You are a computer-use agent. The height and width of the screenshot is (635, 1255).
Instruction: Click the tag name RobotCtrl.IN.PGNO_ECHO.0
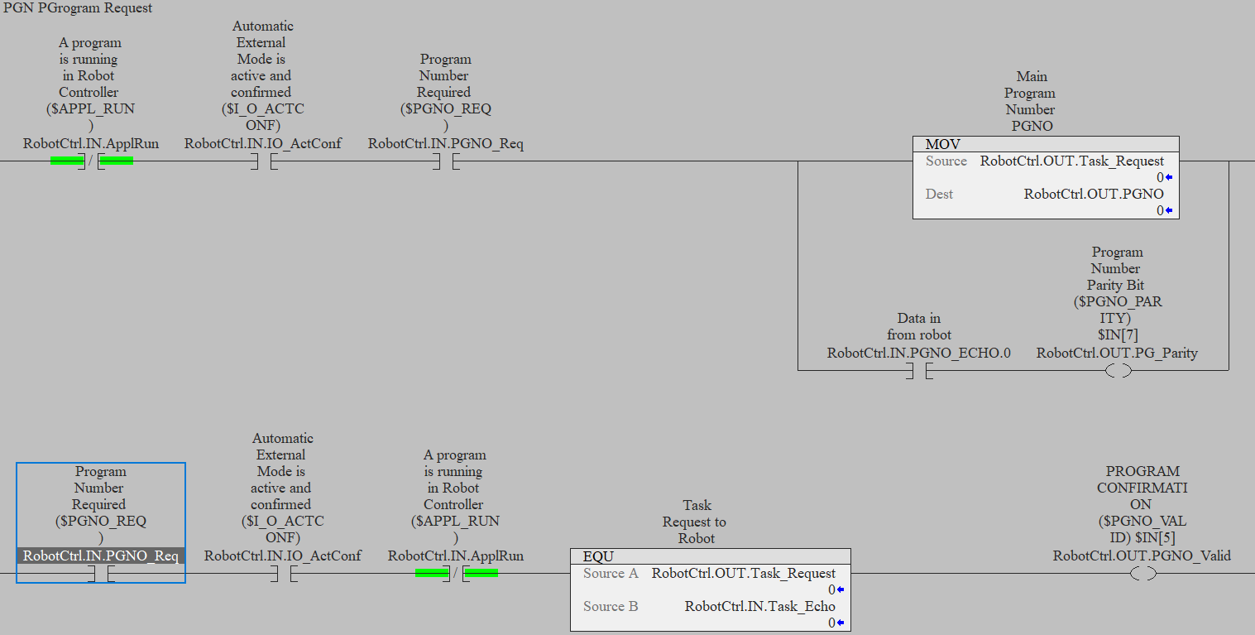point(919,353)
